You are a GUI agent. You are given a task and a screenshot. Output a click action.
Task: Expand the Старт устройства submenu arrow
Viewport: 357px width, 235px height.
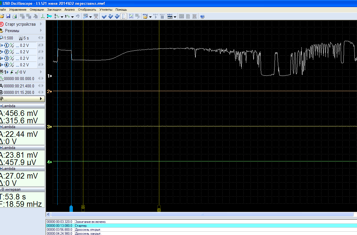(x=41, y=24)
